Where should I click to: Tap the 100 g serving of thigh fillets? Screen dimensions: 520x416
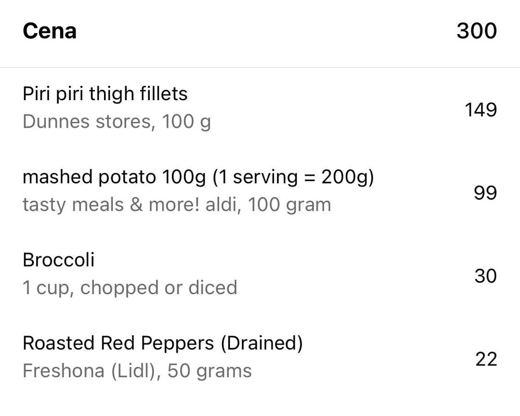click(186, 122)
